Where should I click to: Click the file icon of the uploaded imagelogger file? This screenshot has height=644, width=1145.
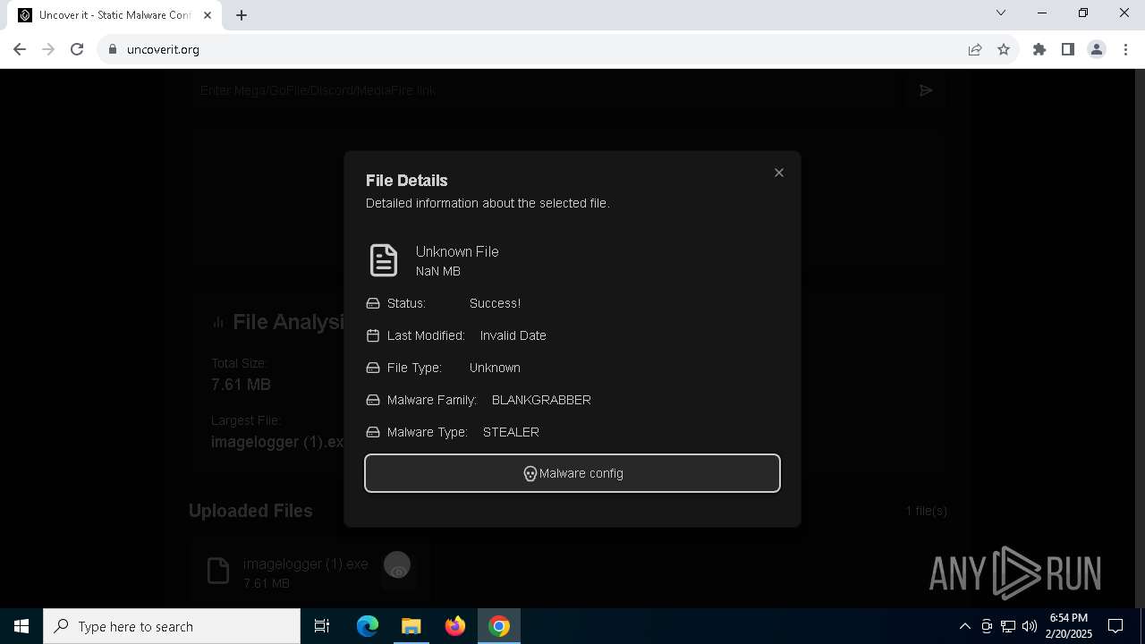point(218,571)
